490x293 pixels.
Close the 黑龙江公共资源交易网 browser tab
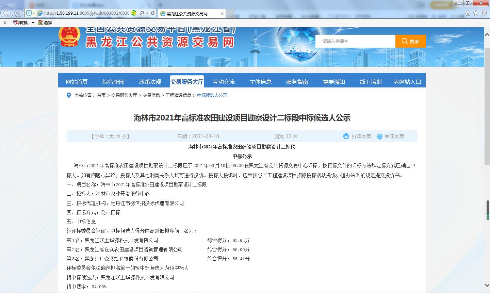[223, 14]
